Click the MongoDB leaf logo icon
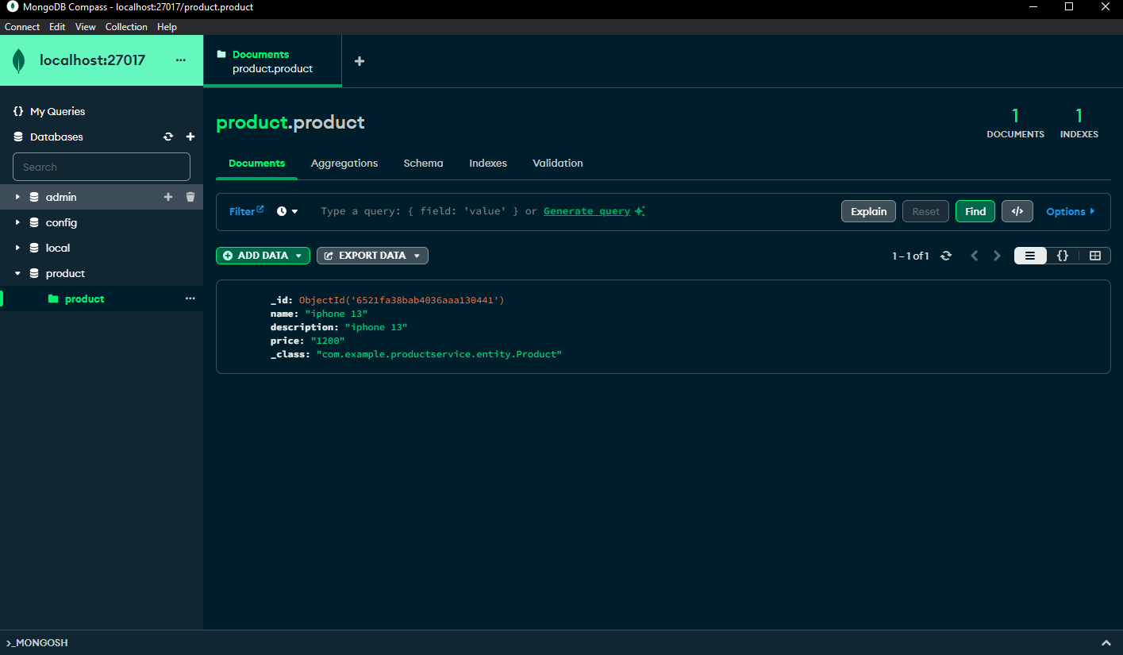Viewport: 1123px width, 655px height. click(19, 60)
